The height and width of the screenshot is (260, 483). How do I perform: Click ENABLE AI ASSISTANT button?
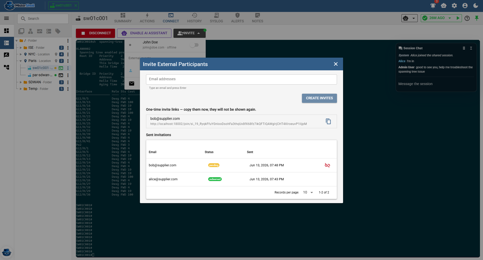click(144, 33)
